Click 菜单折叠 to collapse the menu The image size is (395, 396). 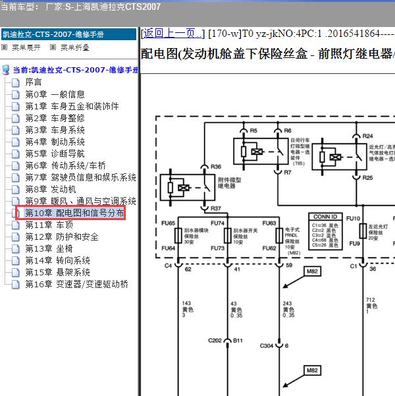click(75, 47)
